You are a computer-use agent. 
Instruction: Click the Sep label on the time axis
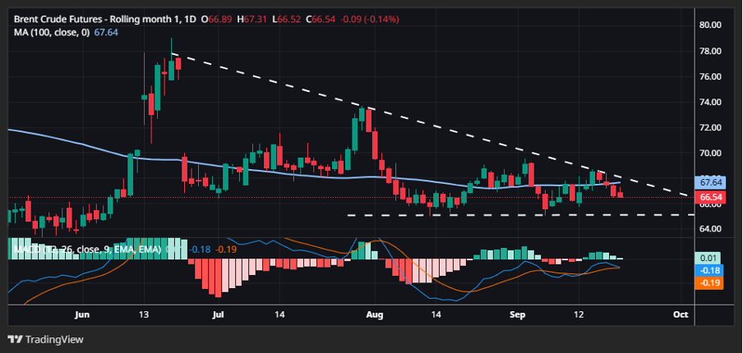pyautogui.click(x=518, y=314)
